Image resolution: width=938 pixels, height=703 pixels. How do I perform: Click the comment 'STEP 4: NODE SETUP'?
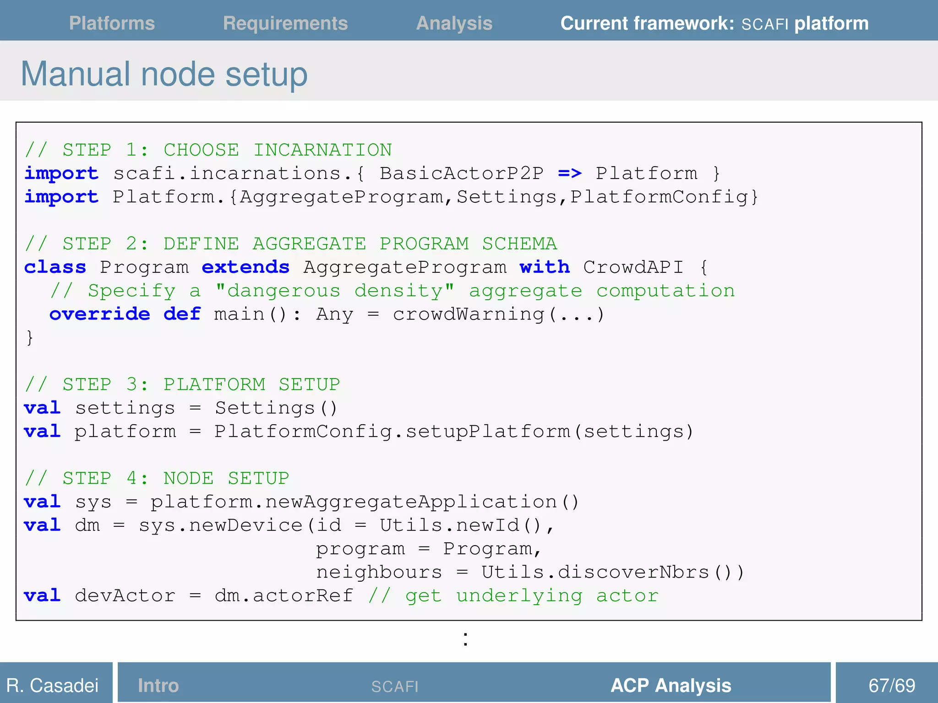click(x=157, y=478)
